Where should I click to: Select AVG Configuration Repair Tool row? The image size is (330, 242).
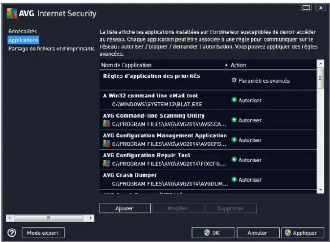(x=208, y=160)
